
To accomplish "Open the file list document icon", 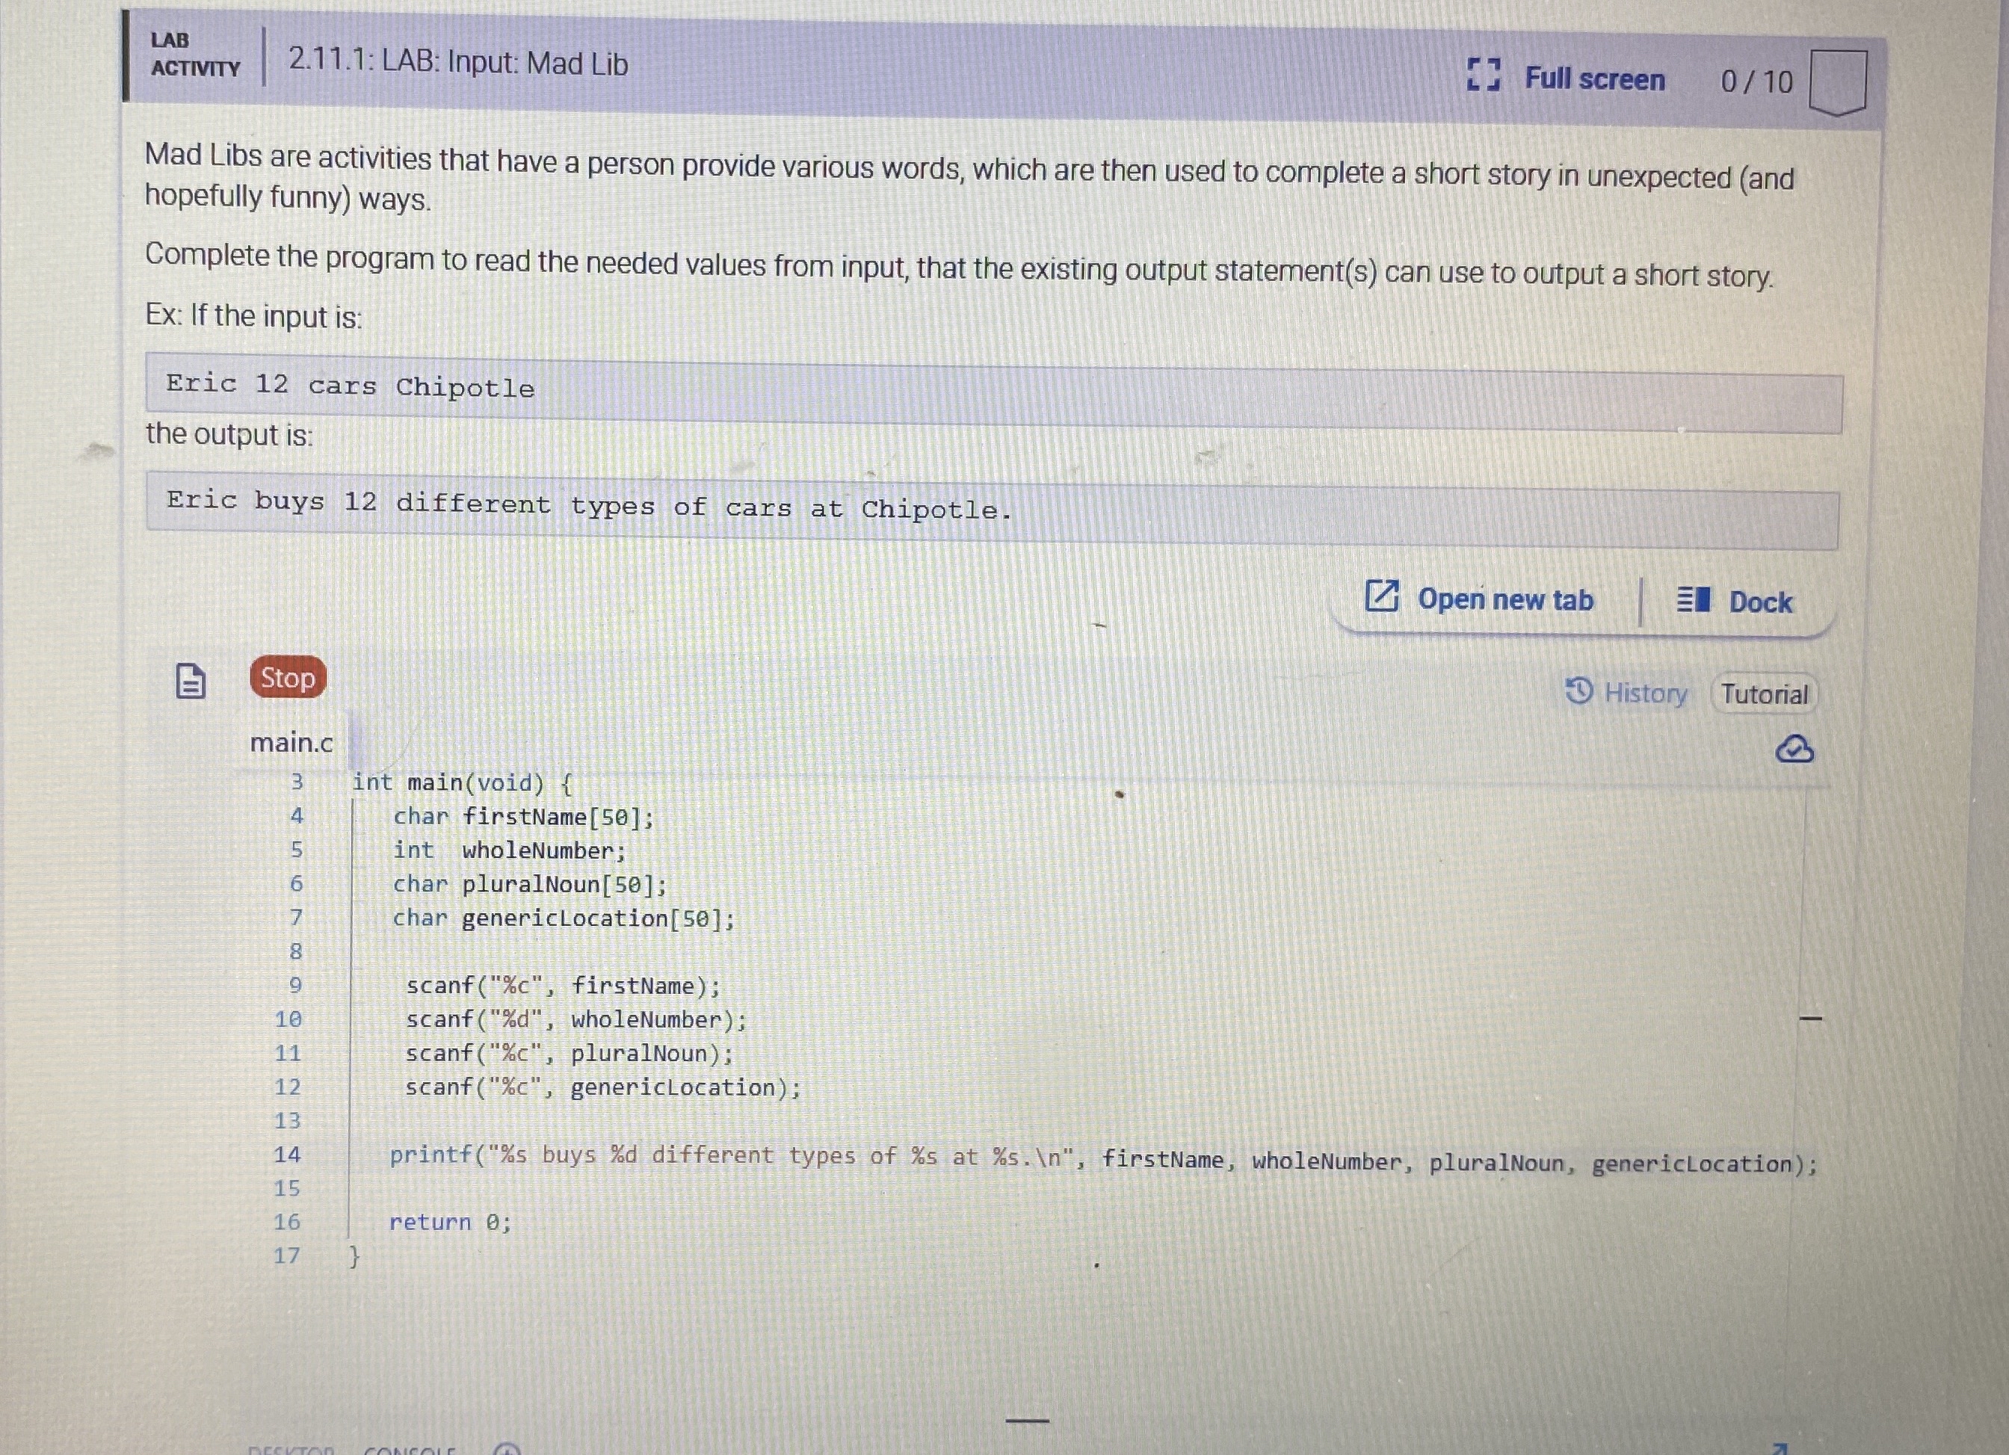I will [191, 680].
